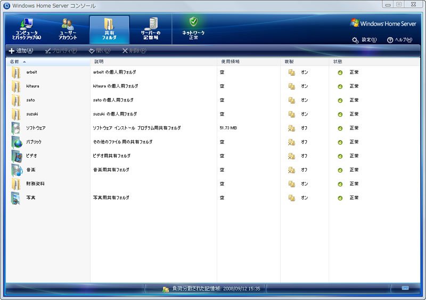Select the sato folder icon

[16, 100]
